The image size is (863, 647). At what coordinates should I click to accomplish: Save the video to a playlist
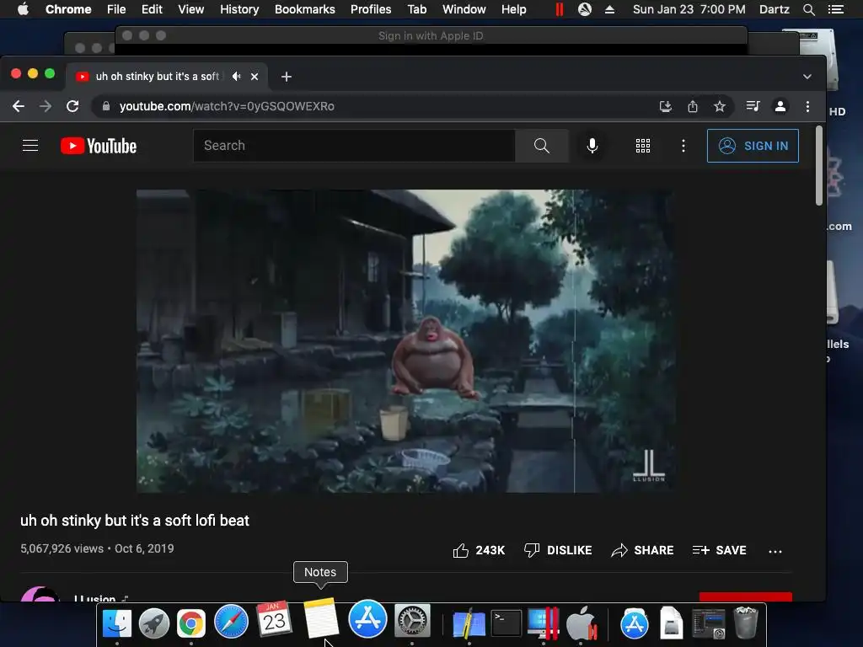pyautogui.click(x=720, y=550)
